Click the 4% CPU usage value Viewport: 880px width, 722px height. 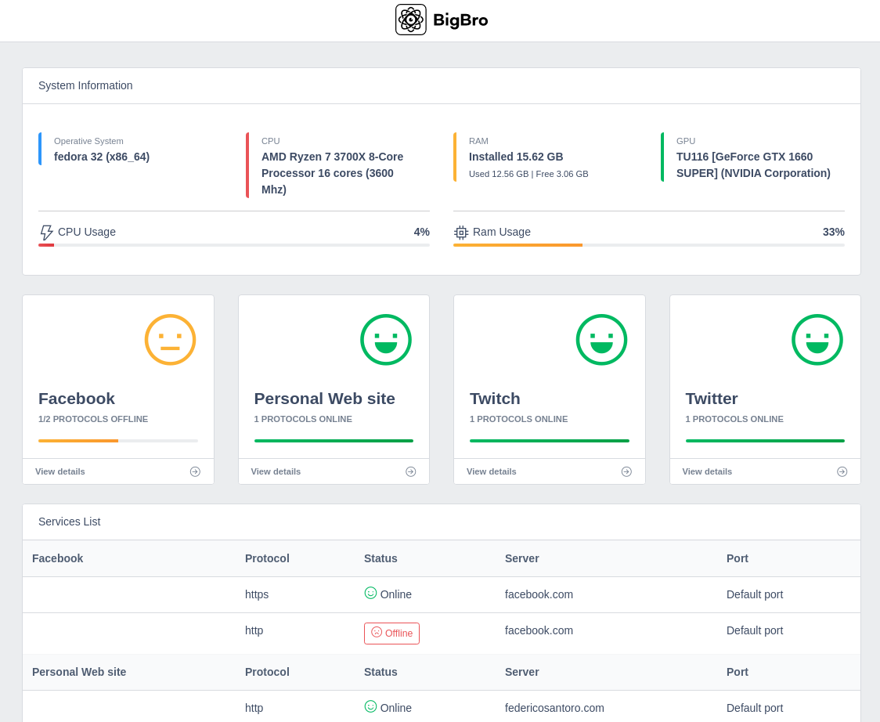(421, 232)
